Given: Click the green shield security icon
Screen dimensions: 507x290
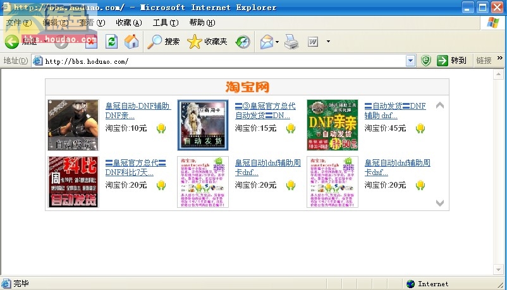Looking at the screenshot, I should [x=426, y=61].
